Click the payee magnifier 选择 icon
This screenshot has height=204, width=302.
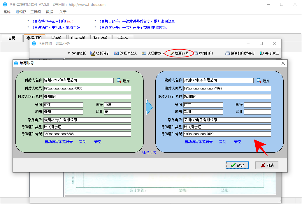[259, 80]
